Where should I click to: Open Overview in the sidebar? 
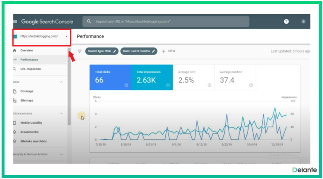point(26,50)
